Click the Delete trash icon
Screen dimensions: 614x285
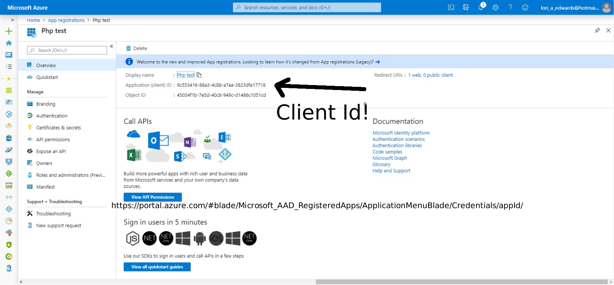(128, 48)
